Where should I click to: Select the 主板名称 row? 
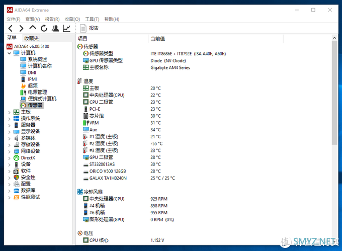pyautogui.click(x=136, y=67)
